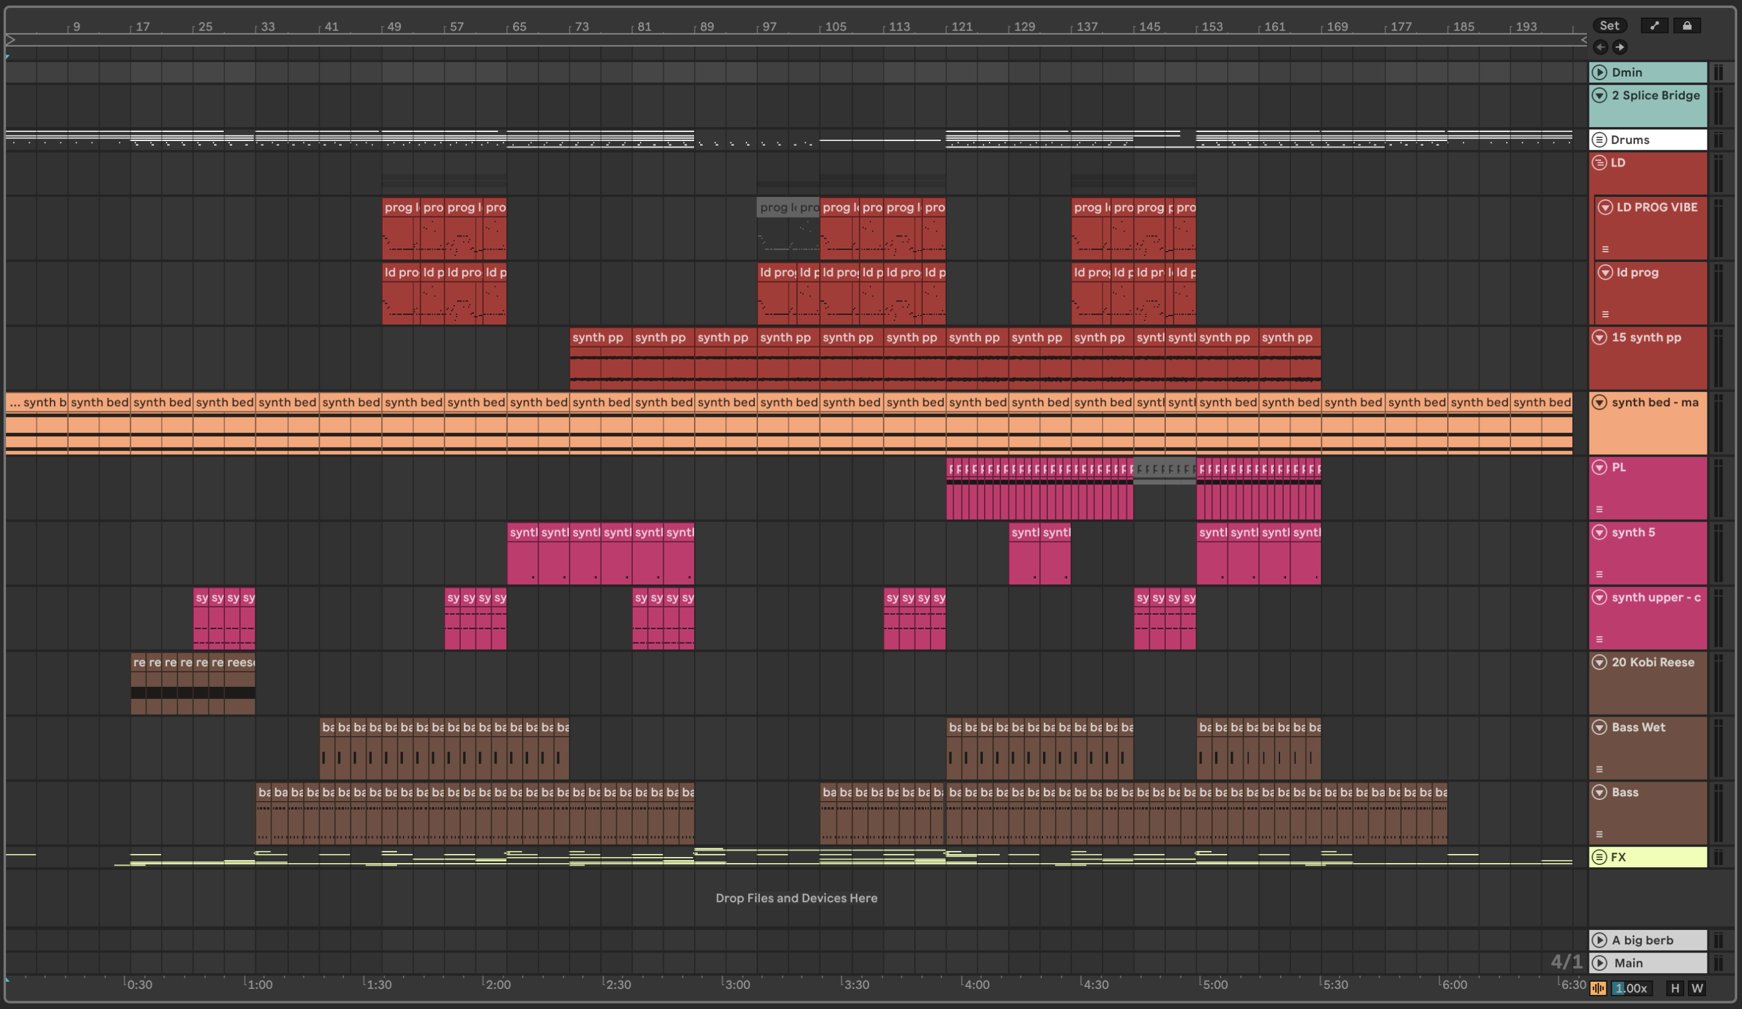Click the W optimize width button
1742x1009 pixels.
click(x=1696, y=988)
